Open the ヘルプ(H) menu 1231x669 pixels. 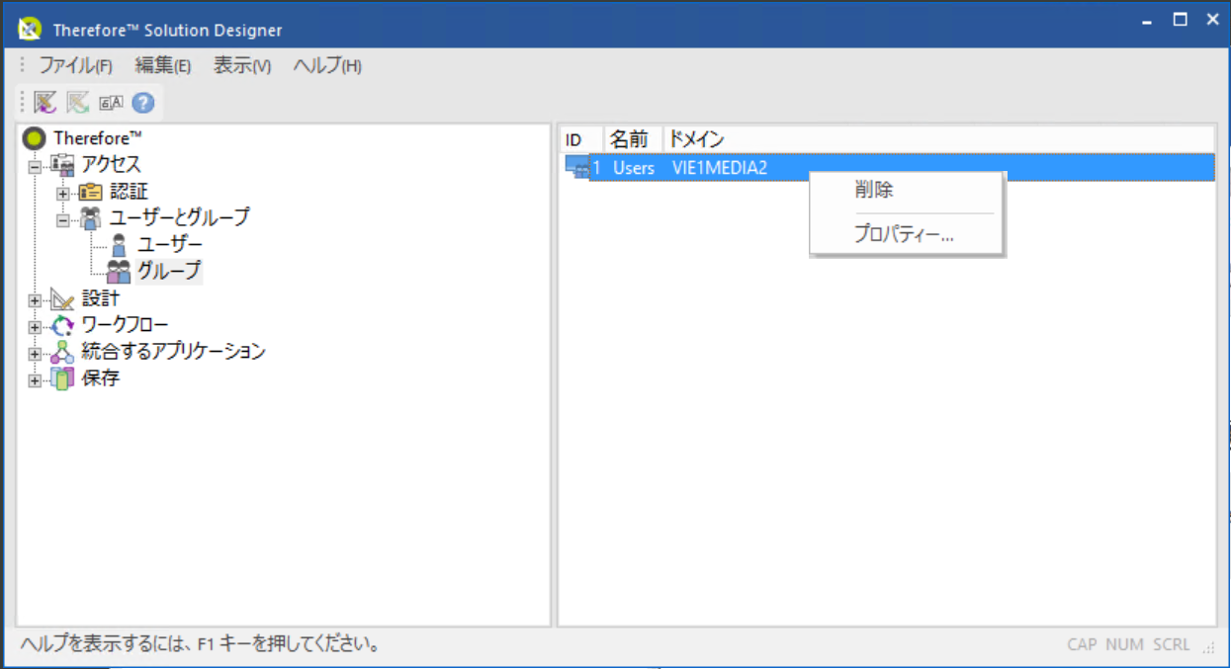(327, 66)
